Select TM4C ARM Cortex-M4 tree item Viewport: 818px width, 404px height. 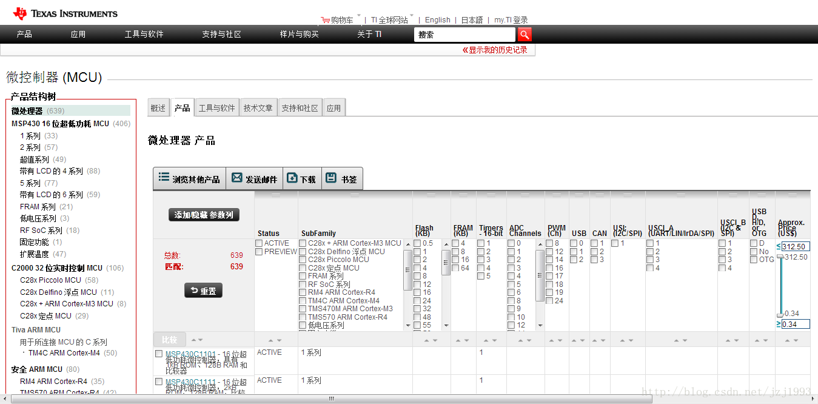pyautogui.click(x=64, y=353)
